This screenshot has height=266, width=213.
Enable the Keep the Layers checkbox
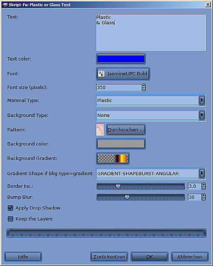coord(11,219)
